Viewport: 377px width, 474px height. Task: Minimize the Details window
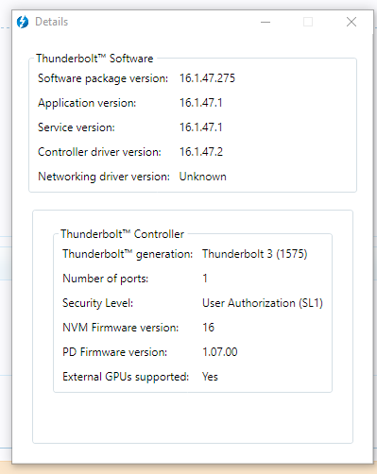(266, 22)
